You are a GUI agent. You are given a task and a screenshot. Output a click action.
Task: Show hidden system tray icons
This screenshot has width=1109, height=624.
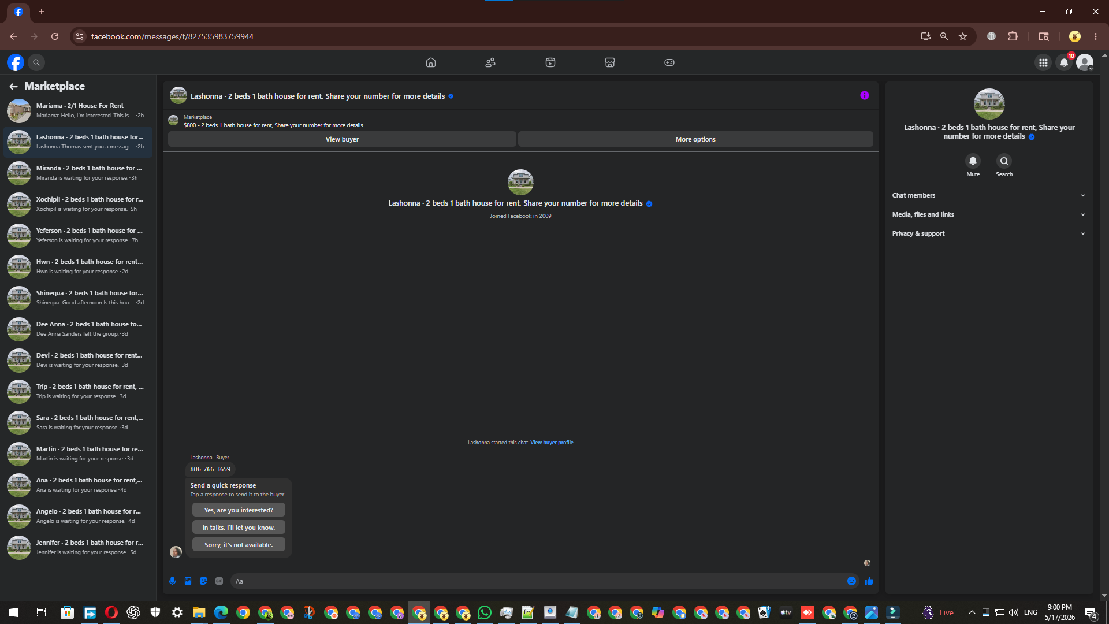(972, 612)
